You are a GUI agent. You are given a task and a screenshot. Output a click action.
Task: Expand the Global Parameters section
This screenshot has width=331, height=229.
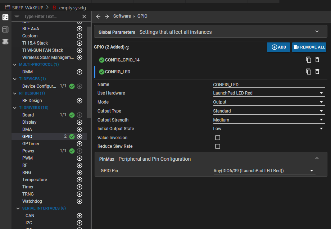(x=317, y=32)
